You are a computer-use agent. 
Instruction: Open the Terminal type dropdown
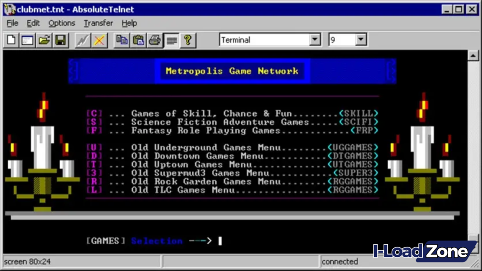click(314, 40)
